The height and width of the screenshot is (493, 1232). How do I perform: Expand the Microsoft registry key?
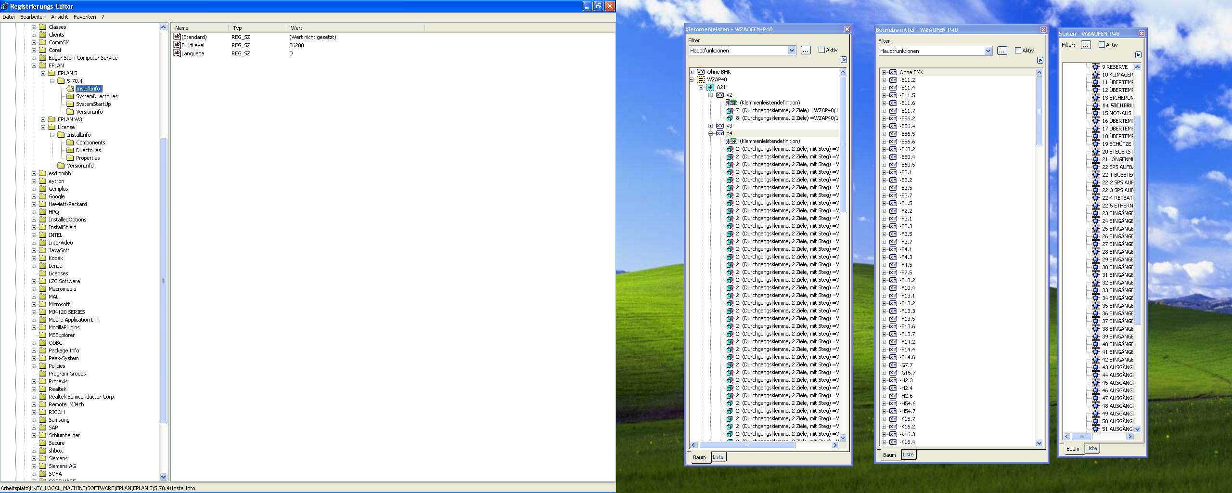pos(34,304)
